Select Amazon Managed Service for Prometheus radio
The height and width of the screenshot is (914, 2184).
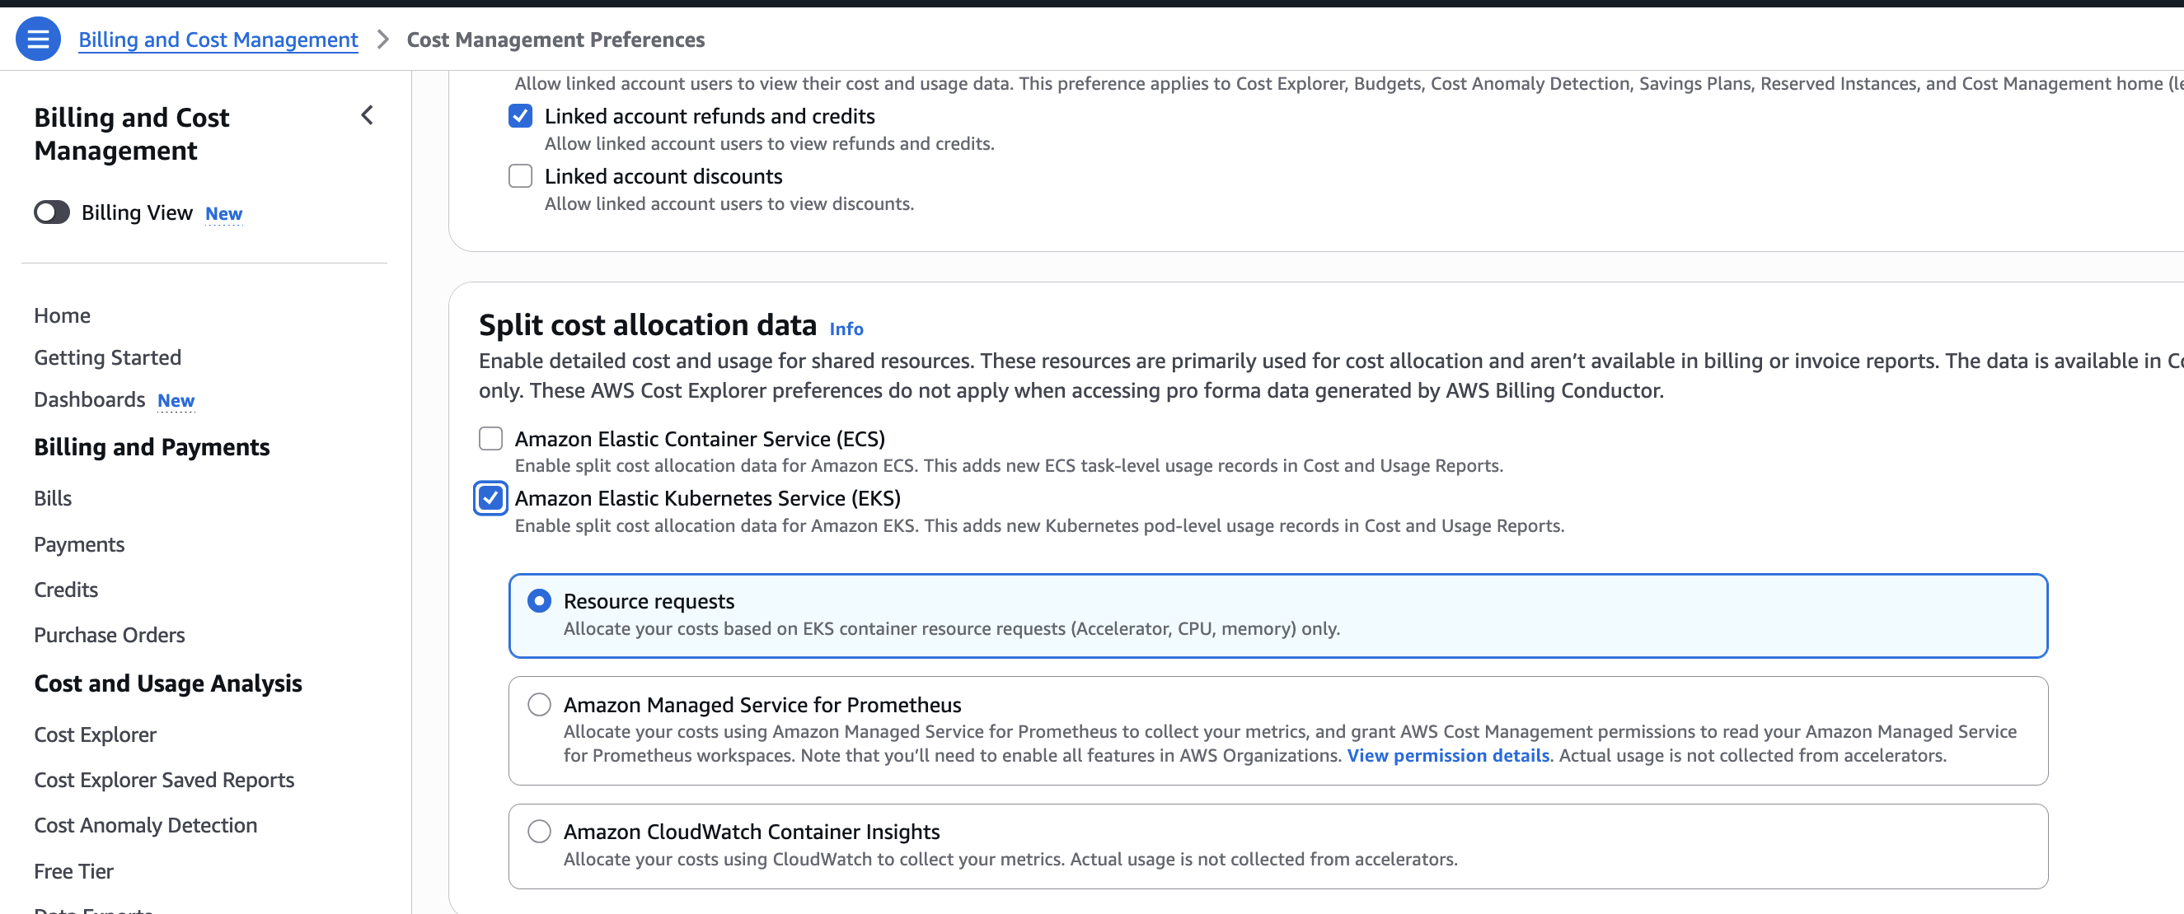(539, 705)
